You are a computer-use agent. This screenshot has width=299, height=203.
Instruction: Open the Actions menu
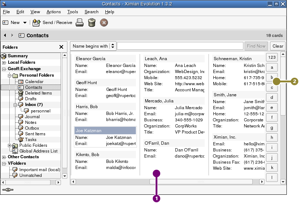(53, 12)
